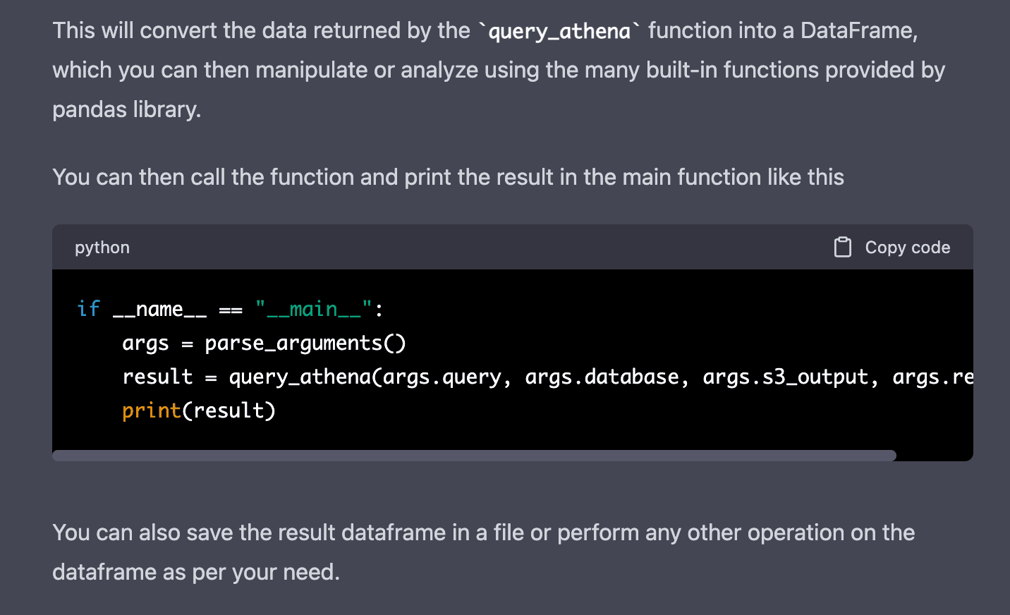Click the green "__main__" string
Screen dimensions: 1010x615
pos(313,309)
